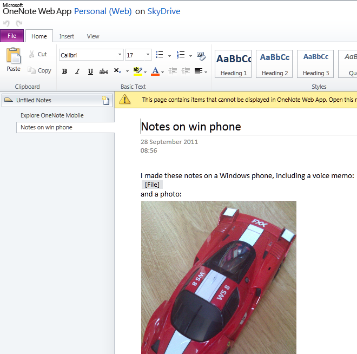Click the paragraph alignment icon
357x354 pixels.
point(199,71)
